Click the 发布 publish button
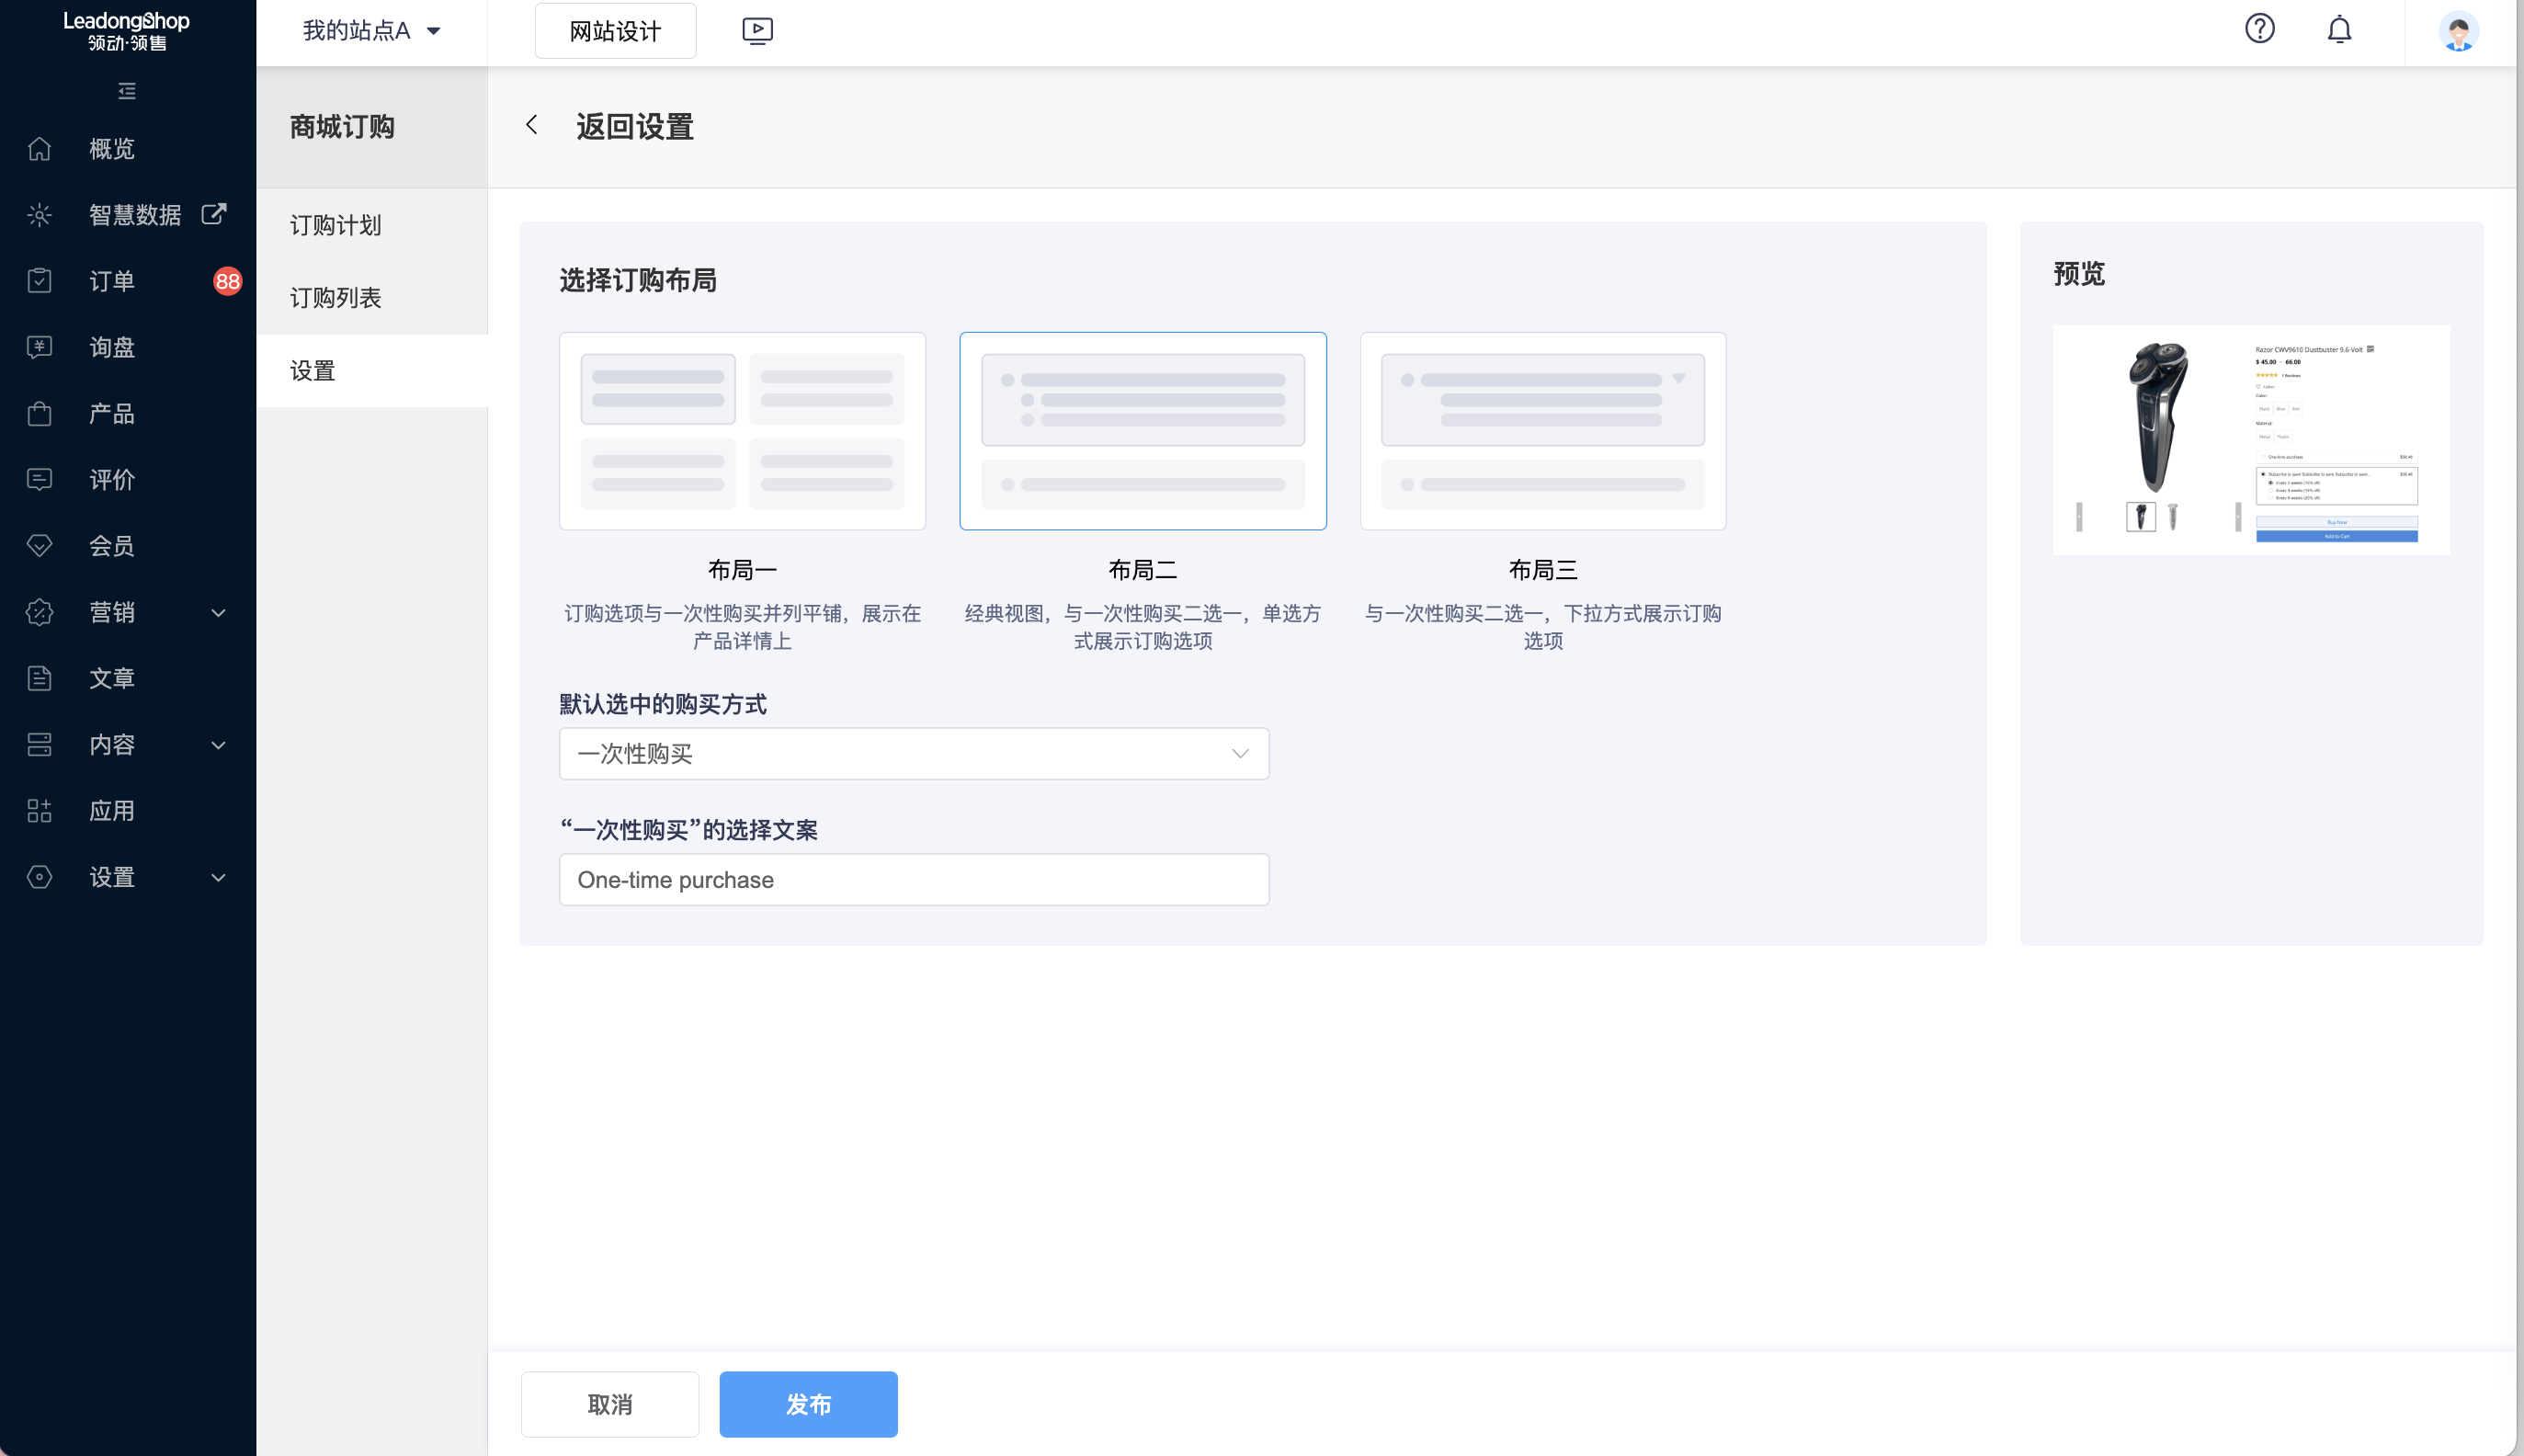Viewport: 2524px width, 1456px height. click(x=807, y=1404)
